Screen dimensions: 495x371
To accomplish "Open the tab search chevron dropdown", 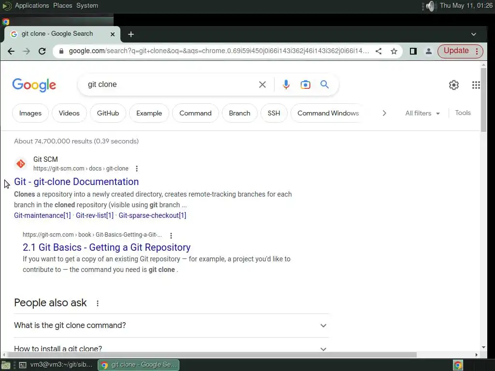I will (x=474, y=34).
